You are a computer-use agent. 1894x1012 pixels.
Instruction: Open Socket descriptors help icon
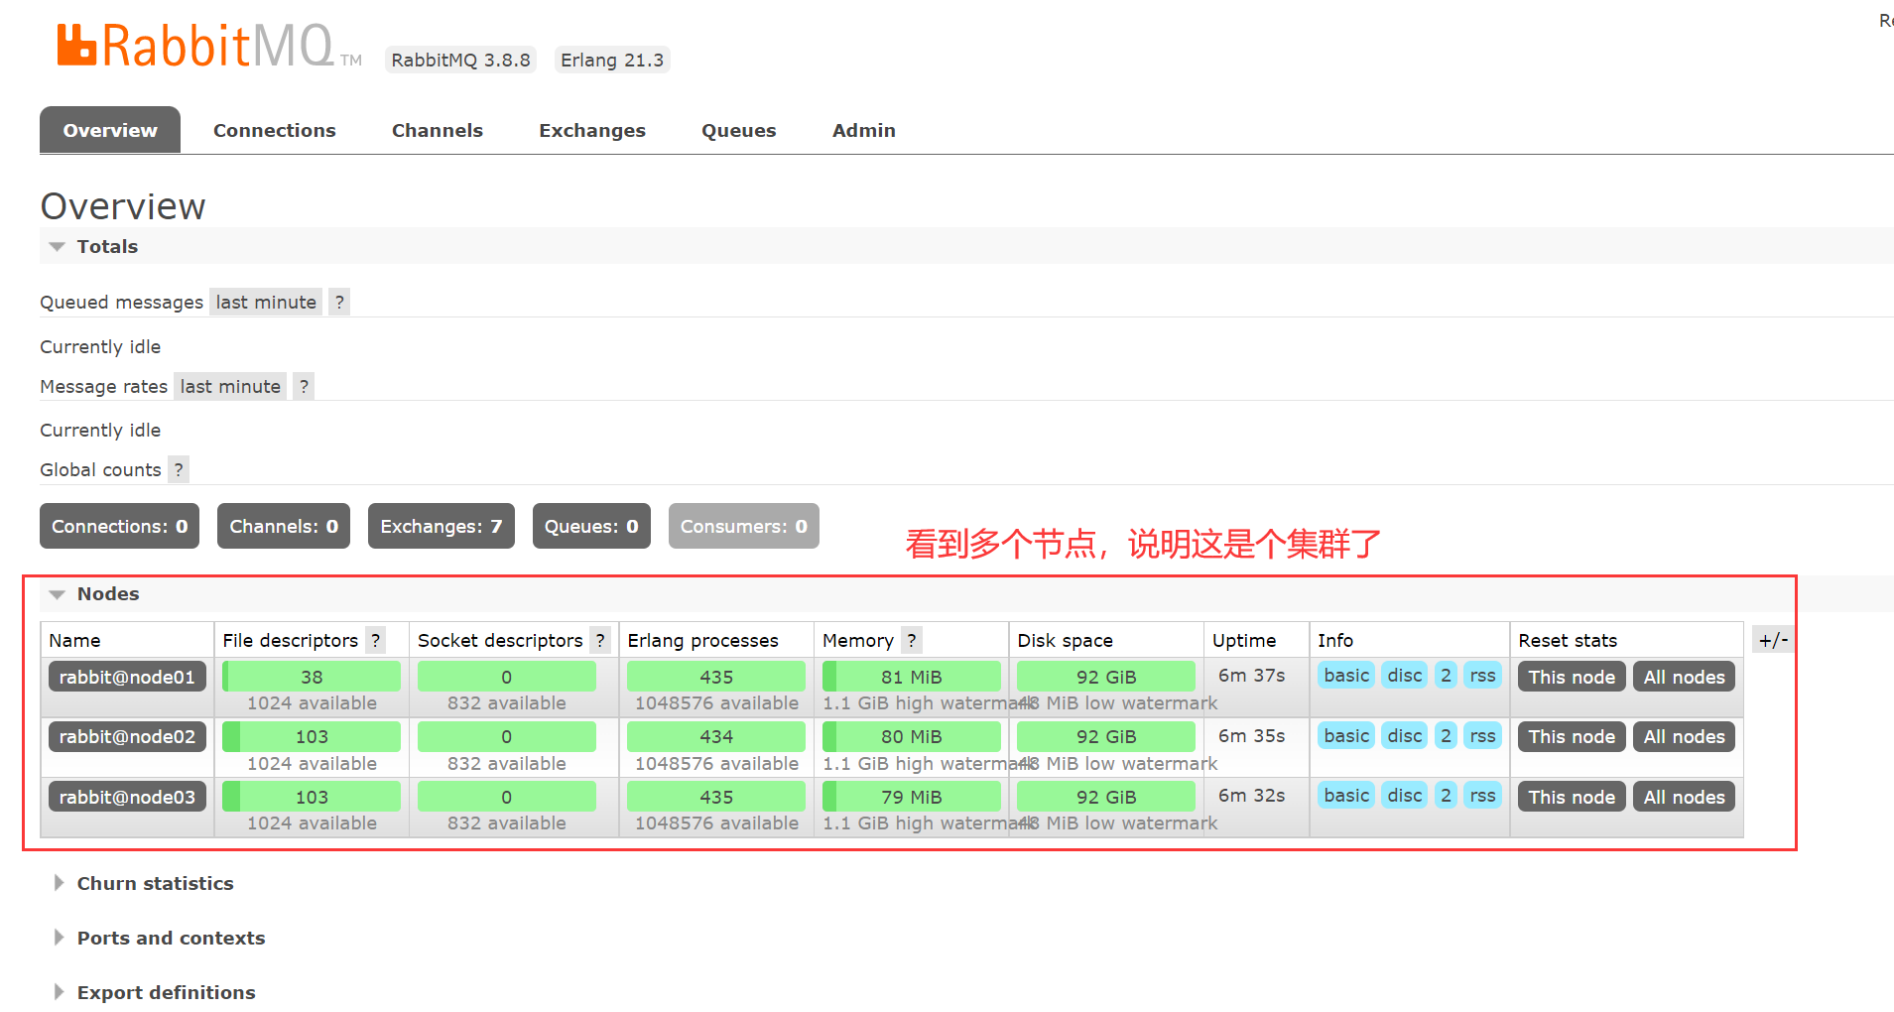click(x=600, y=640)
